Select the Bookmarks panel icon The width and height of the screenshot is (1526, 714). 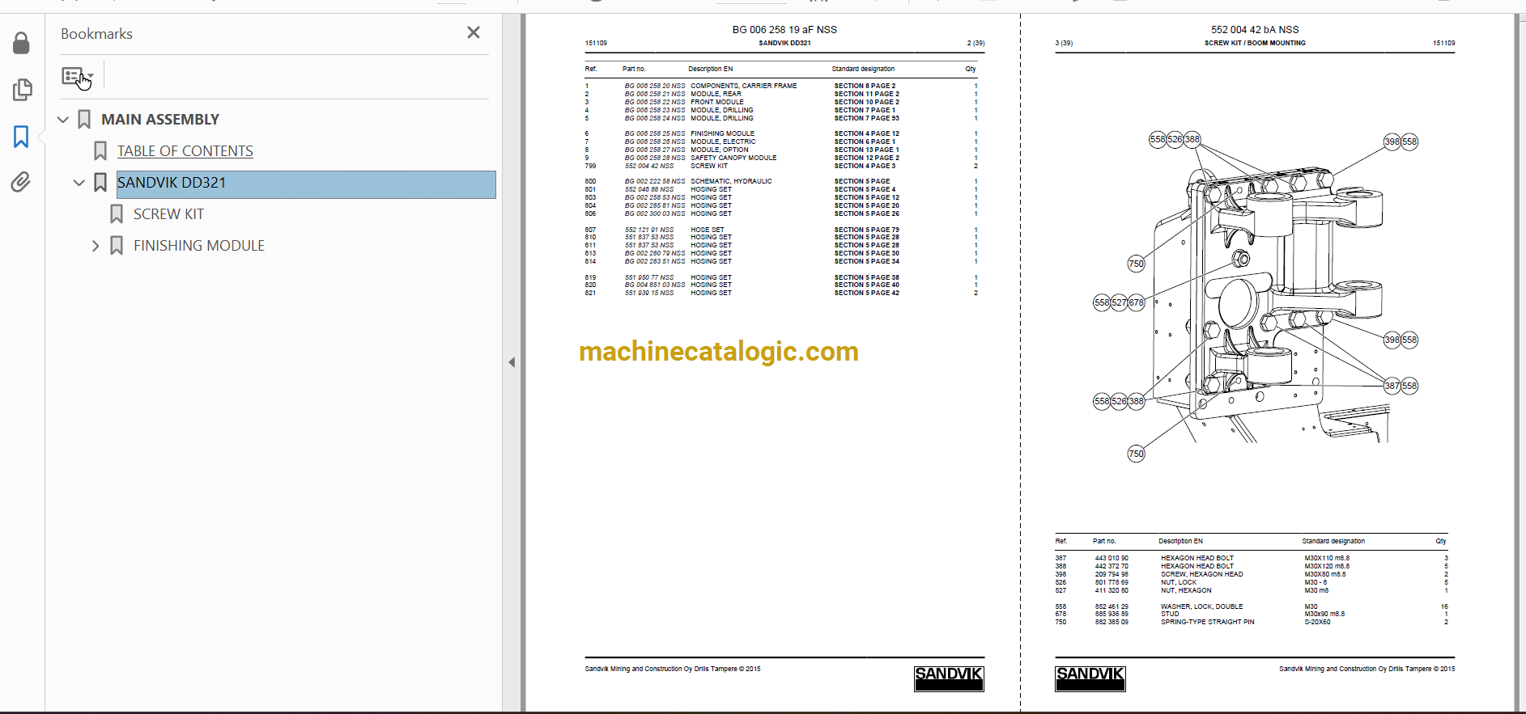(x=21, y=136)
